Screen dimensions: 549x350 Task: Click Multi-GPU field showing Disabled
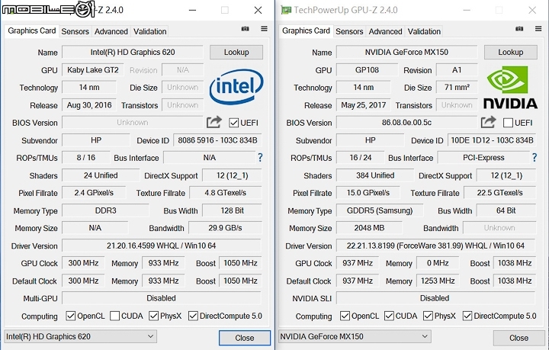pos(161,298)
